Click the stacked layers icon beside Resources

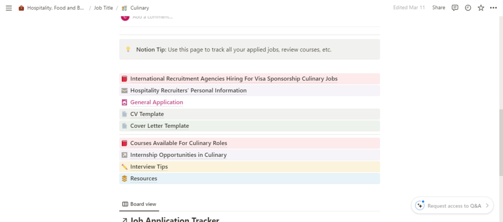(x=125, y=178)
